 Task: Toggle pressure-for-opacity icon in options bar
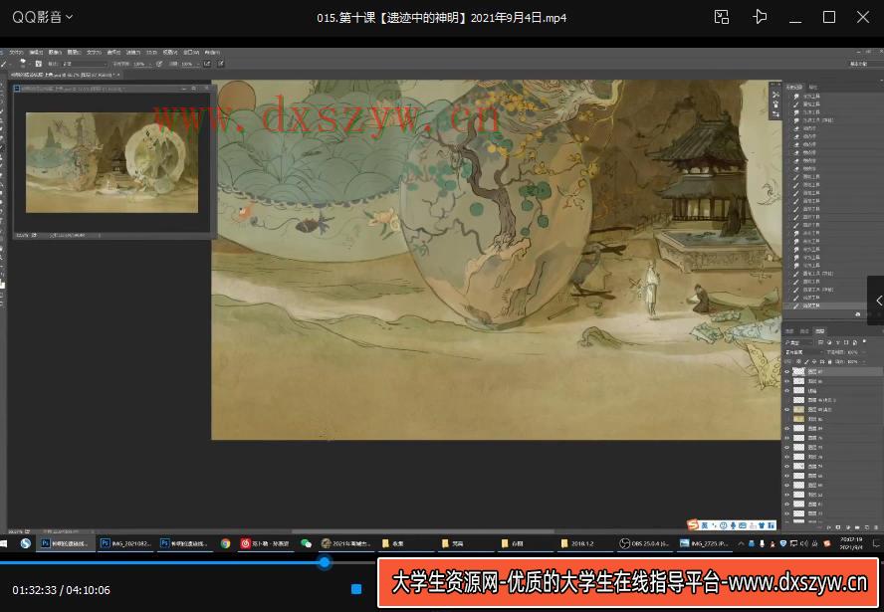159,64
